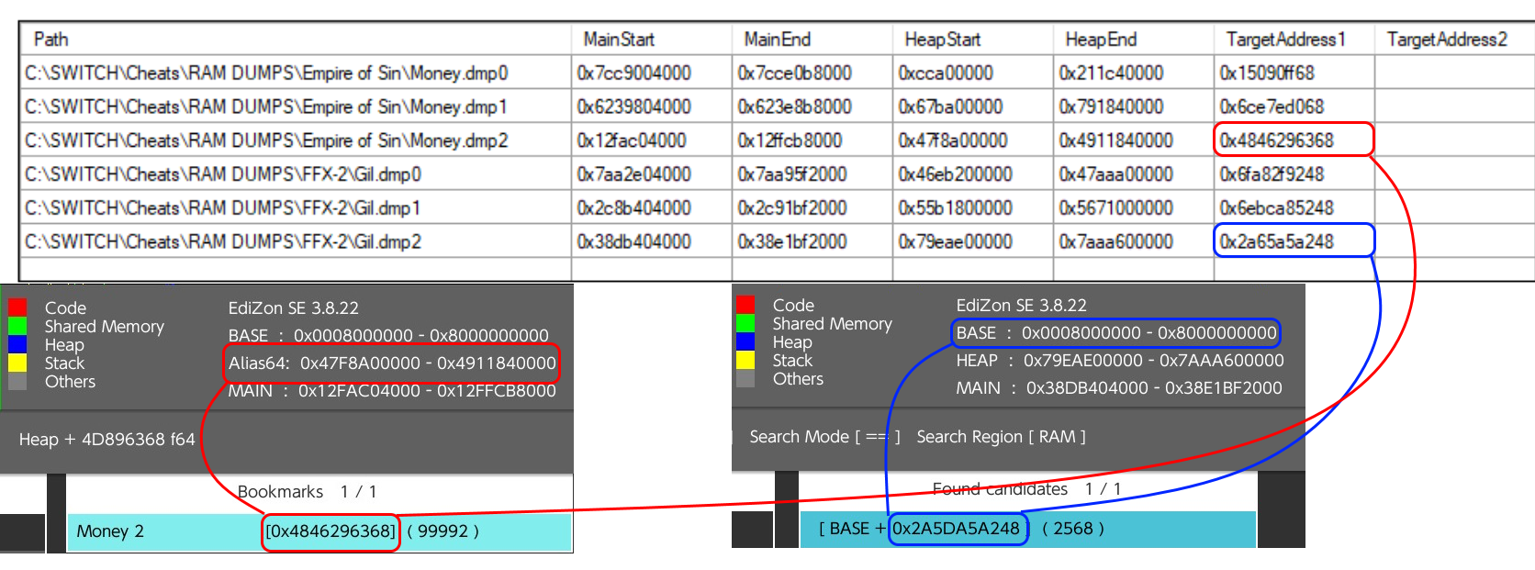
Task: Click MainEnd cell 0x12ffcb8000
Action: click(812, 140)
